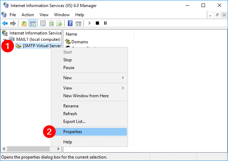Minimize the inner MDI child window
This screenshot has width=228, height=161.
(x=210, y=15)
